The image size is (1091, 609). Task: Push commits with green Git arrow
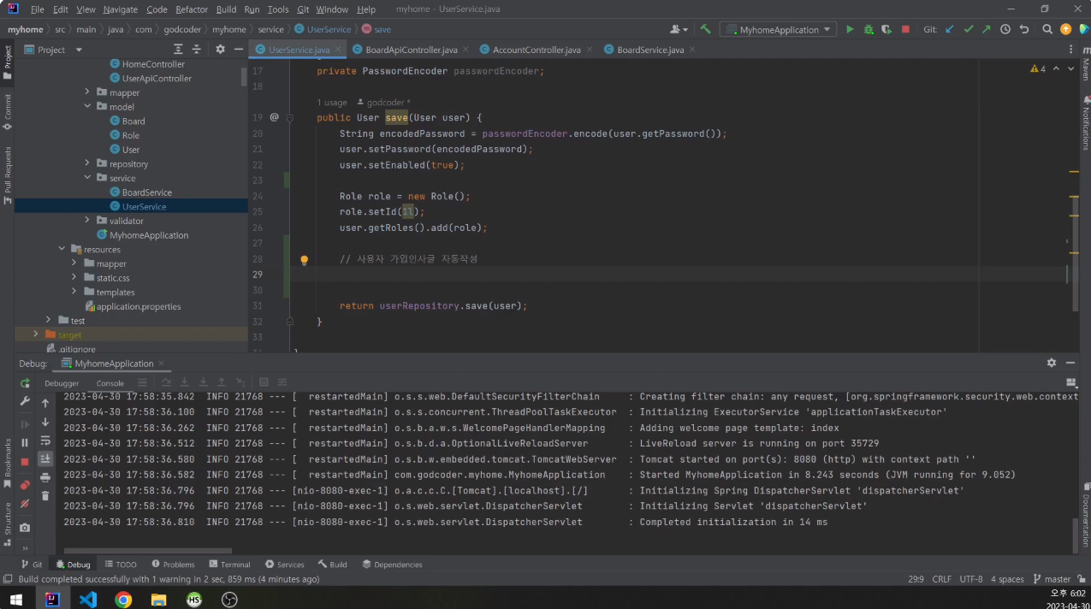[x=987, y=29]
